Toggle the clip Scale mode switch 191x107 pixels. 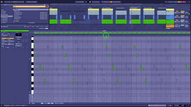(x=2, y=48)
